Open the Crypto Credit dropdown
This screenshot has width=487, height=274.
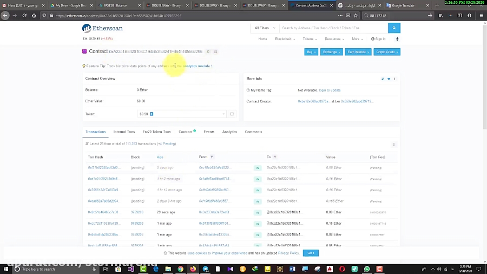(387, 52)
